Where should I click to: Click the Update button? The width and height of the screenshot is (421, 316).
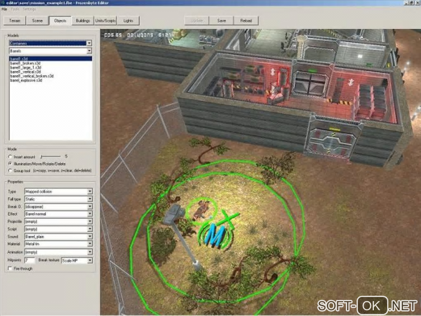(197, 21)
